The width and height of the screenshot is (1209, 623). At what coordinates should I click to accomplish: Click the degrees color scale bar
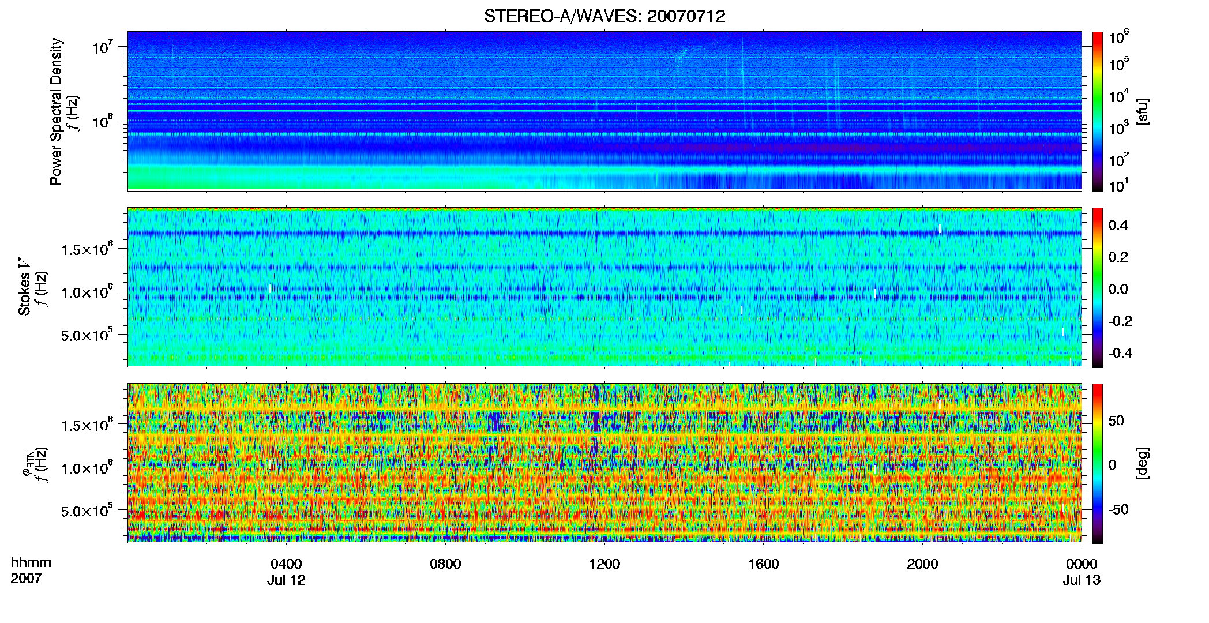[1098, 463]
